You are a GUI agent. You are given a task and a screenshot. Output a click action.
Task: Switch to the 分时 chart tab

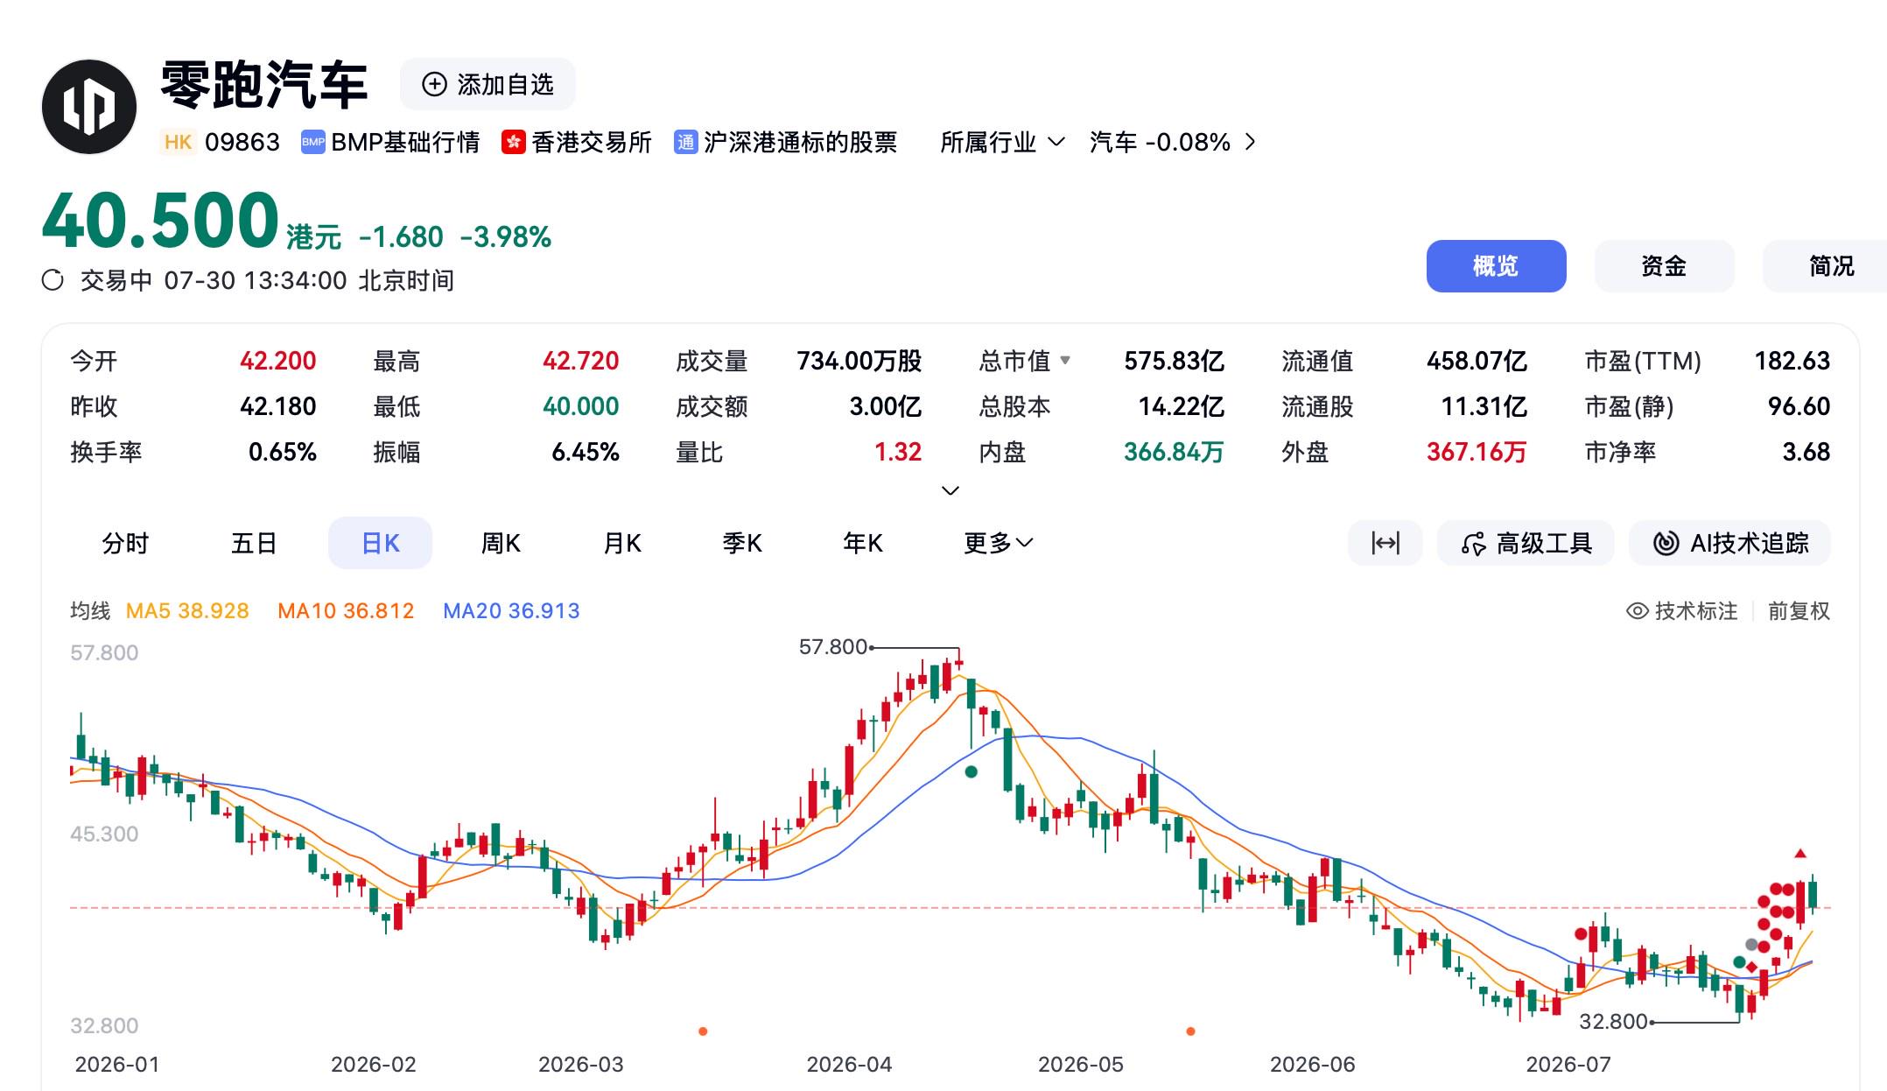[125, 543]
